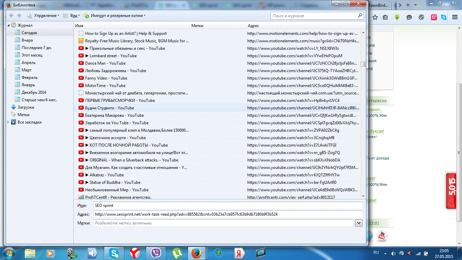Click the Forward arrow in Library toolbar
This screenshot has height=260, width=462.
pos(19,16)
